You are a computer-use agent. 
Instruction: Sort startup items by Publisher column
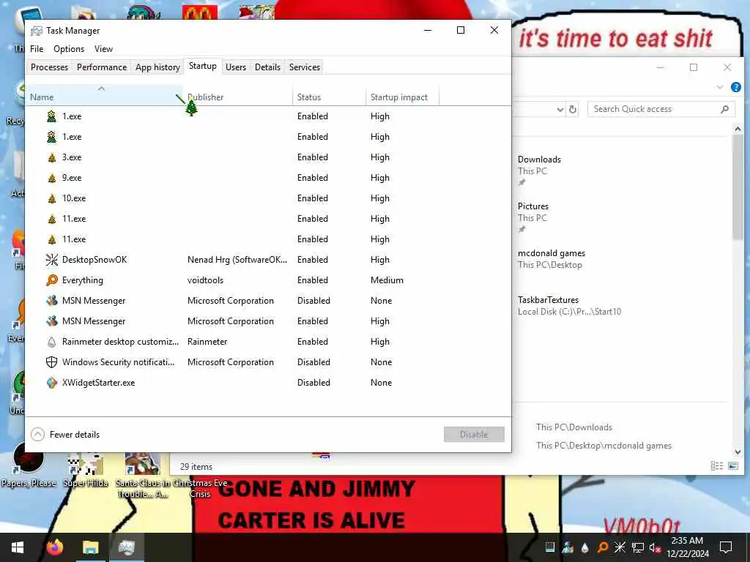coord(237,96)
